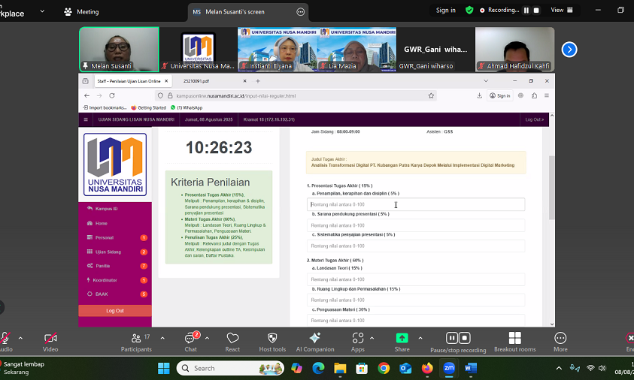
Task: Open the Participants panel in Zoom
Action: point(136,342)
